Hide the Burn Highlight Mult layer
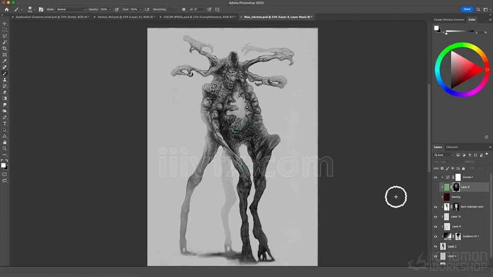Screen dimensions: 493x277 click(435, 207)
